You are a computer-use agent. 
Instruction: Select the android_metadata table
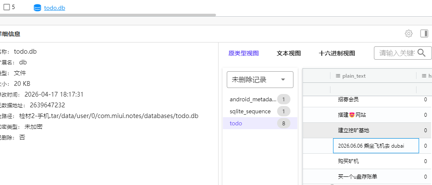point(260,100)
